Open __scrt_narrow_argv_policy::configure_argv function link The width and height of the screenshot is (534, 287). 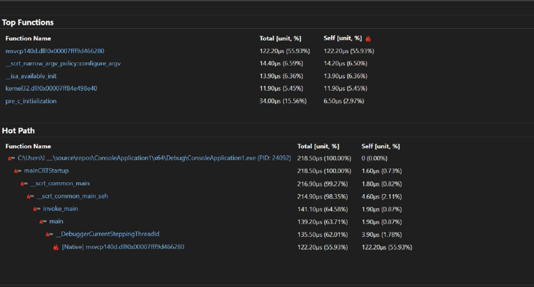[x=63, y=63]
